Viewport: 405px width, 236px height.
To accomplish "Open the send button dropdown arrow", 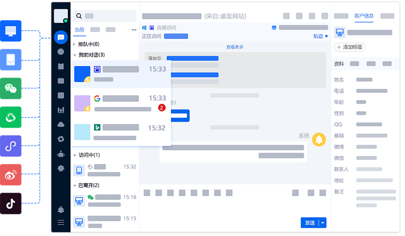I will click(x=323, y=223).
